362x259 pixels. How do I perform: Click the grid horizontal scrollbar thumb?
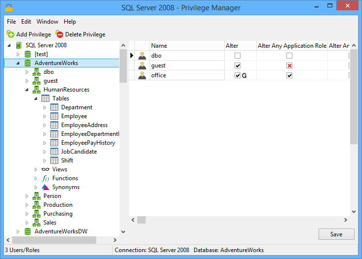point(142,220)
